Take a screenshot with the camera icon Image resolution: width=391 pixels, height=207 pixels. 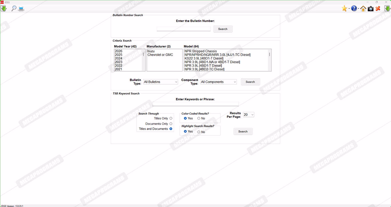371,9
